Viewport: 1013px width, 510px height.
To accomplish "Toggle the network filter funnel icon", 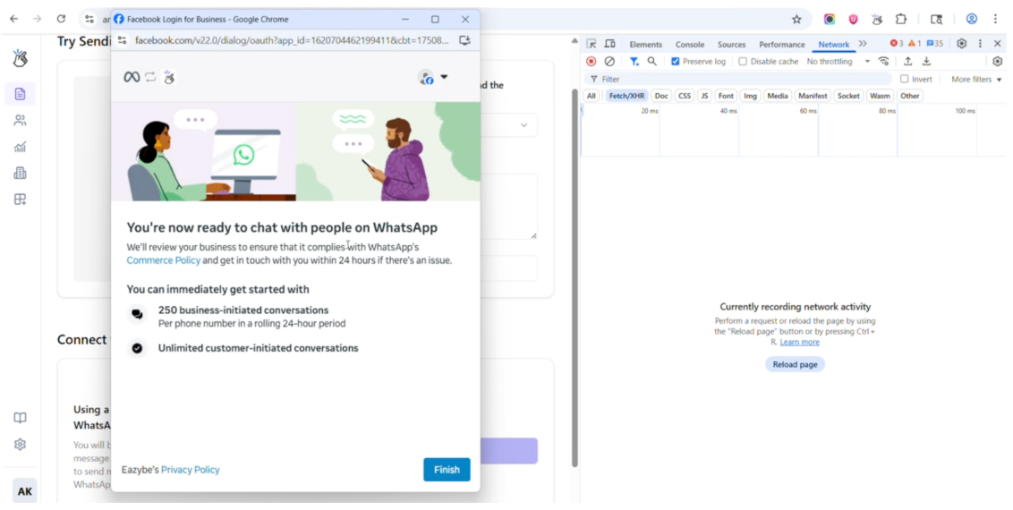I will tap(634, 62).
